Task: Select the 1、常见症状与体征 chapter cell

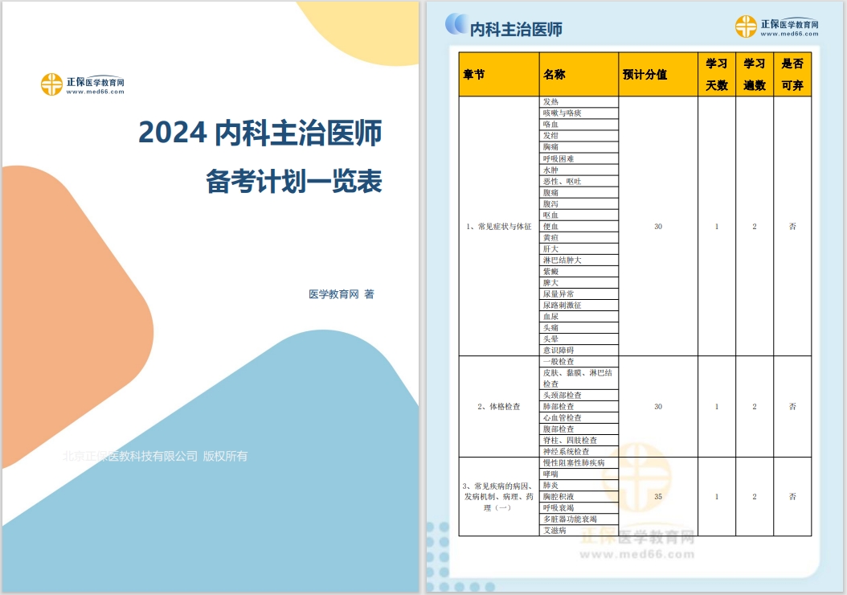Action: tap(498, 227)
